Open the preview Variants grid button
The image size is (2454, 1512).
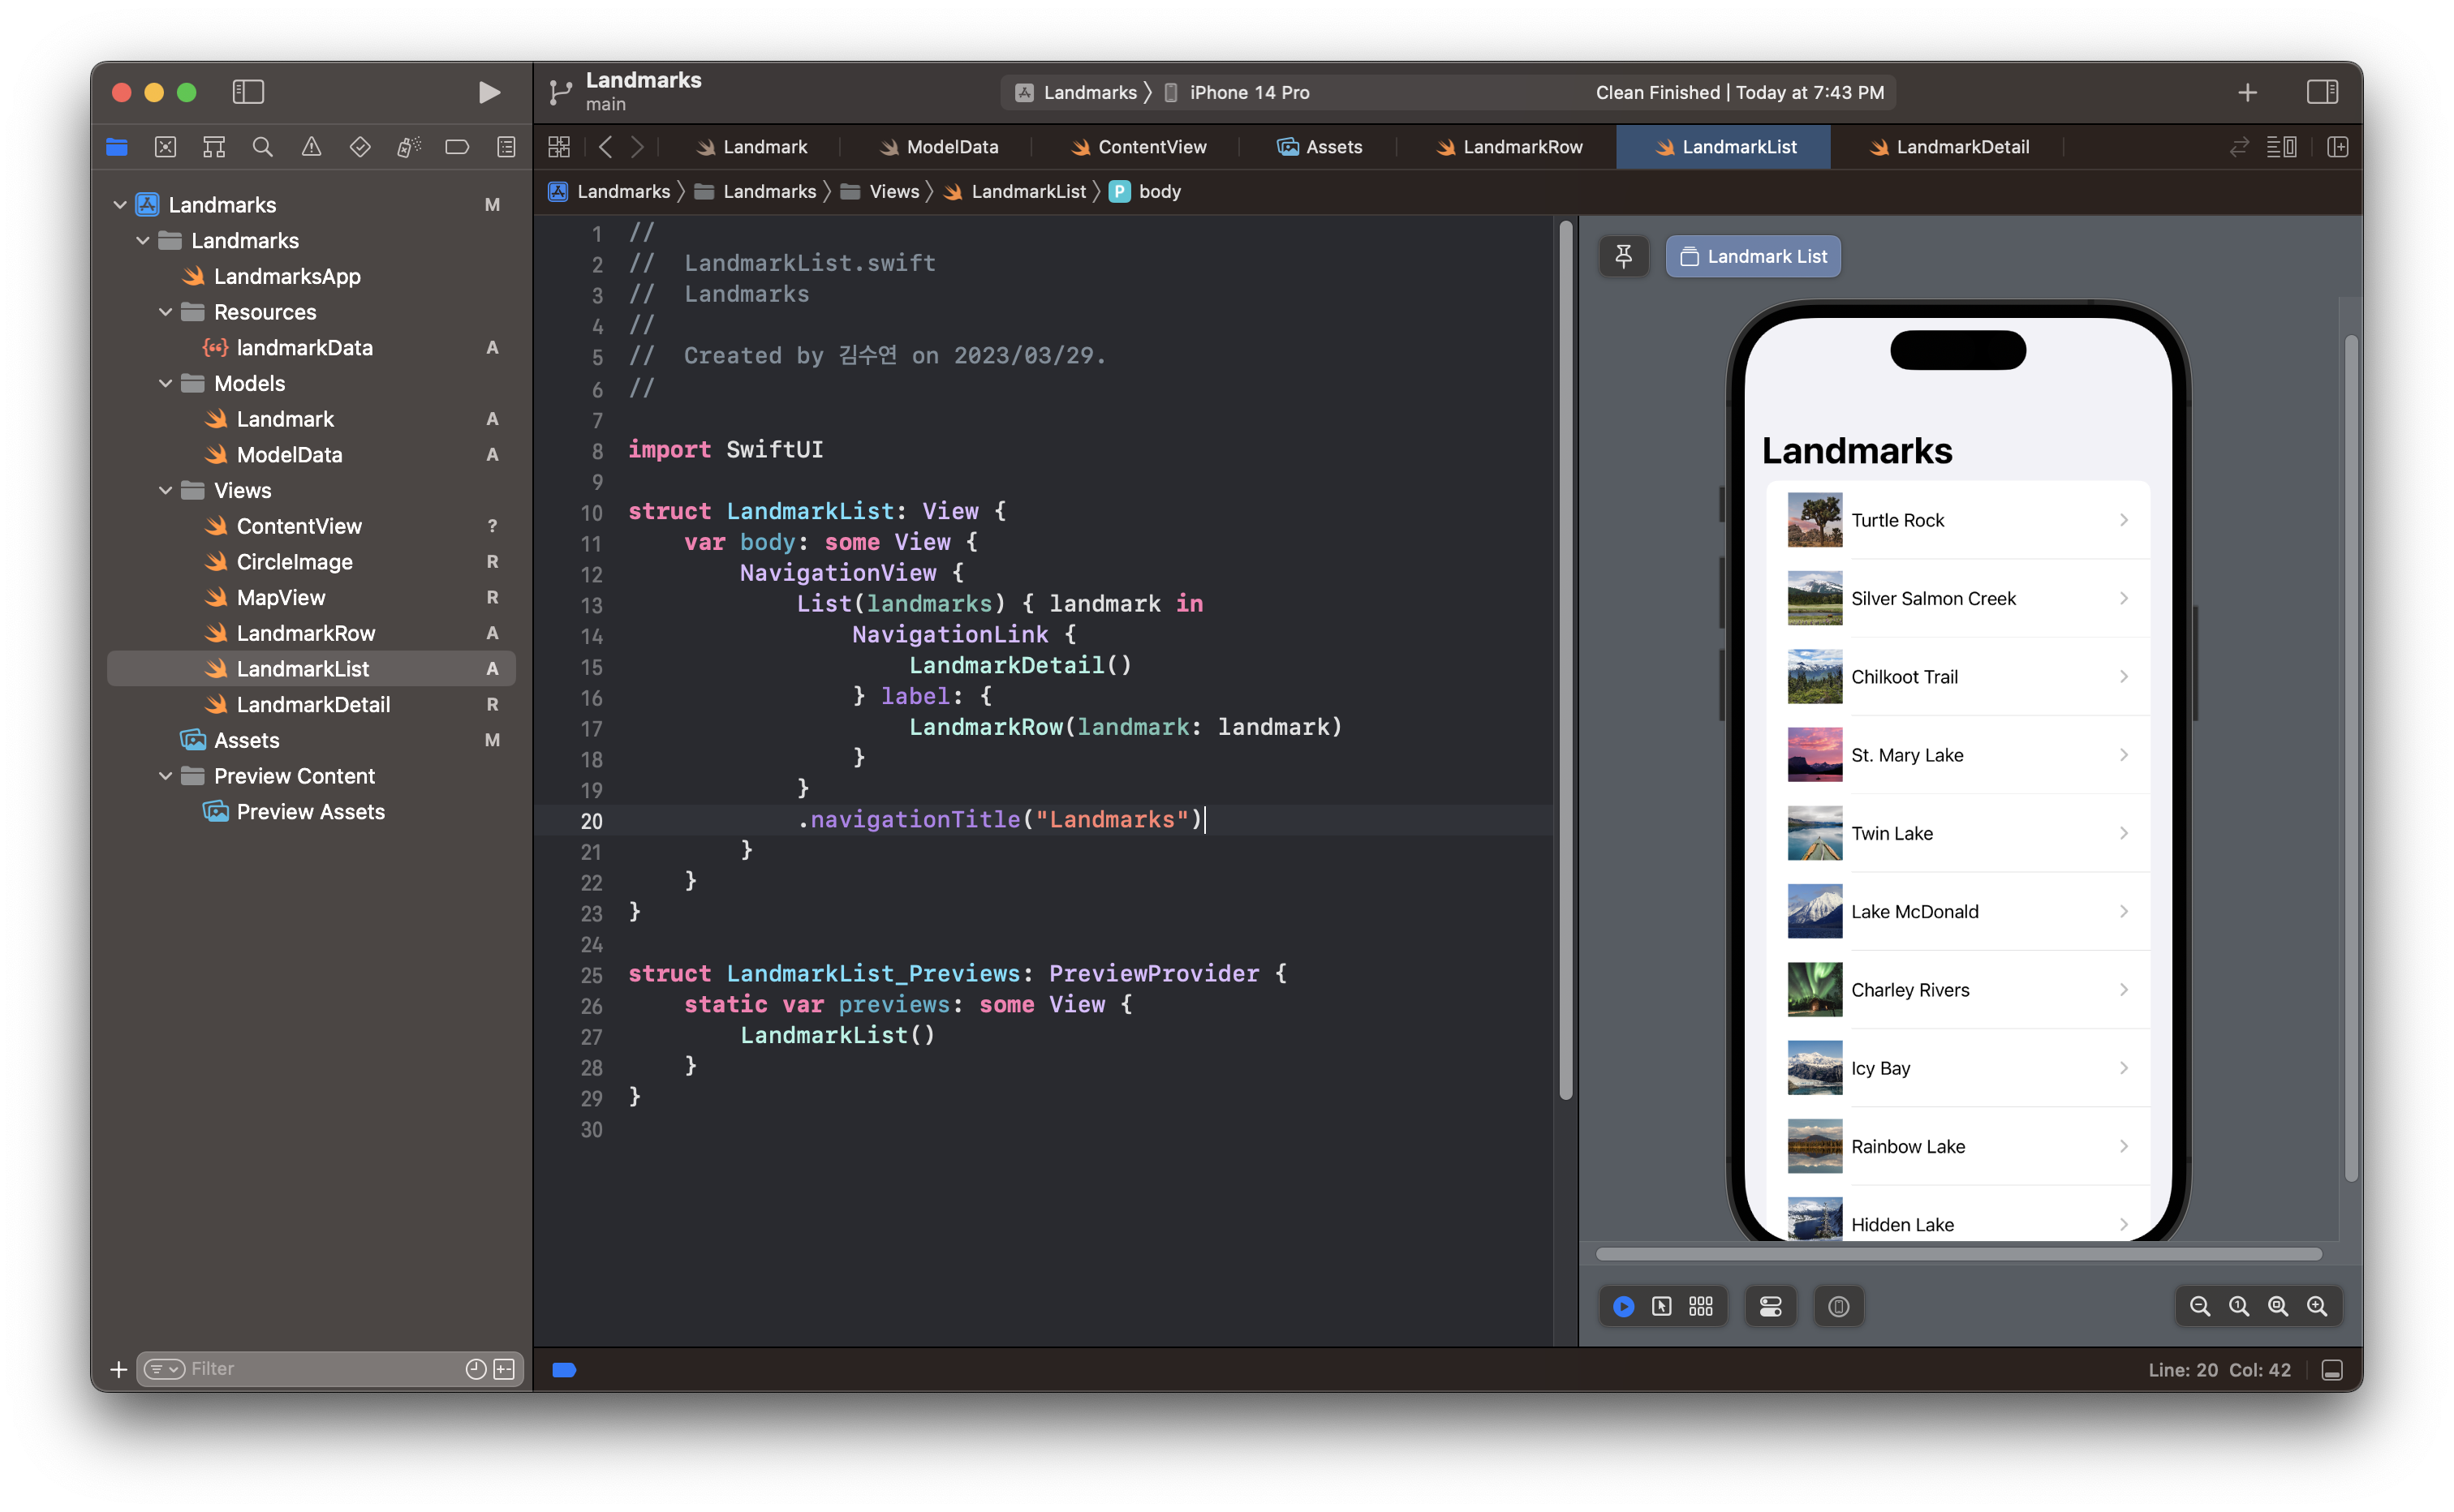[1701, 1306]
